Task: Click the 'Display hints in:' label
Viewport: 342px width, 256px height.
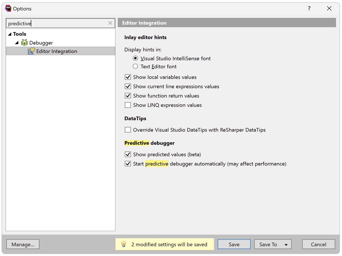Action: tap(143, 50)
